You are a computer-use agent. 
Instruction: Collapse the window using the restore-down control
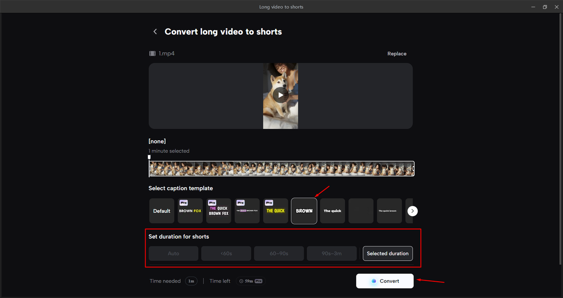[545, 7]
